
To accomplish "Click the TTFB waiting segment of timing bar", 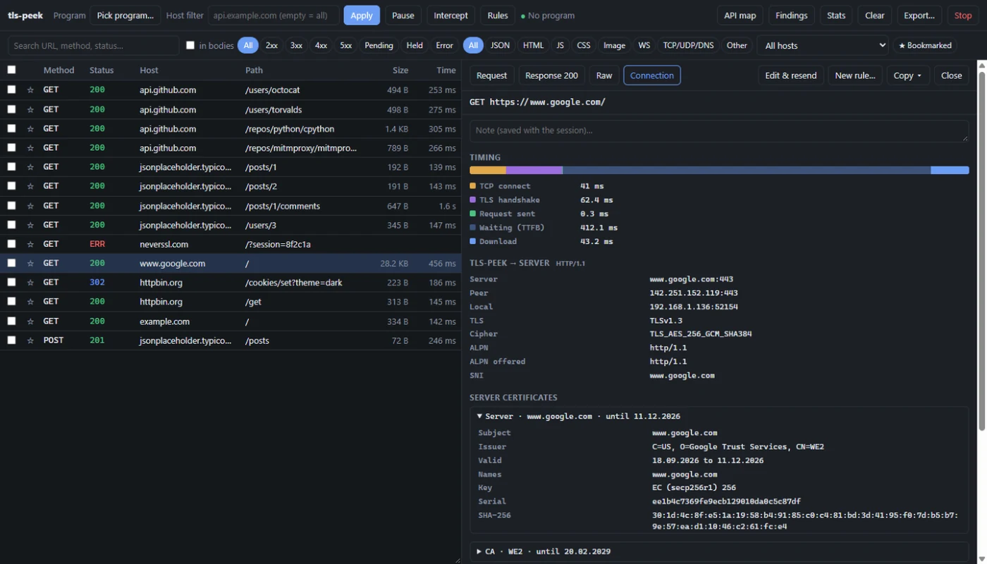I will tap(747, 170).
